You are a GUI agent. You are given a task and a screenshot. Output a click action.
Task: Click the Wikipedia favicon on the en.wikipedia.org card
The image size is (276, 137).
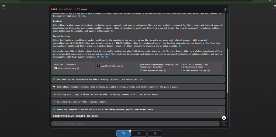coord(56,68)
